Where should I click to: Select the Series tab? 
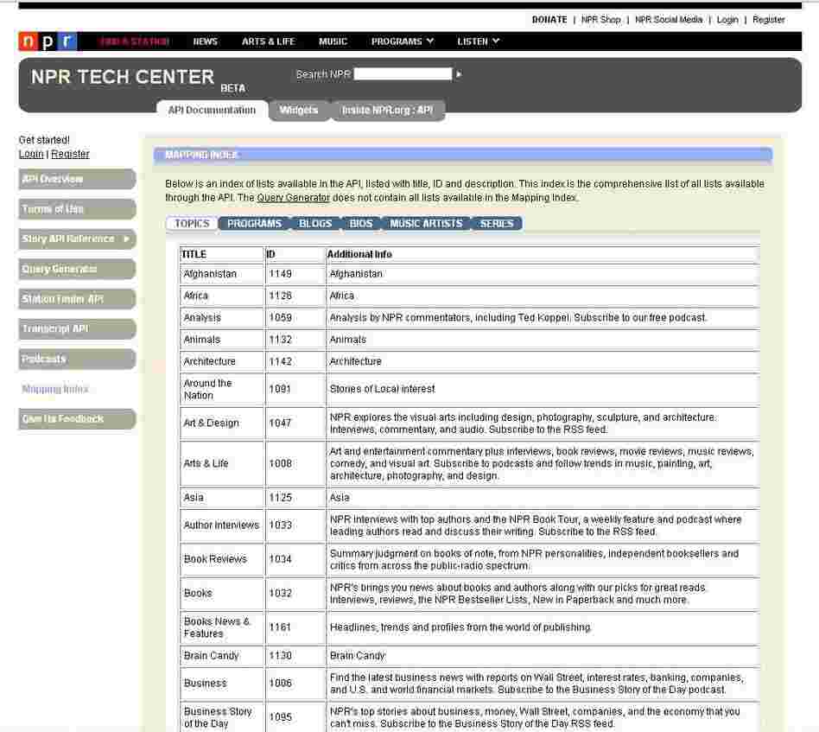[497, 224]
